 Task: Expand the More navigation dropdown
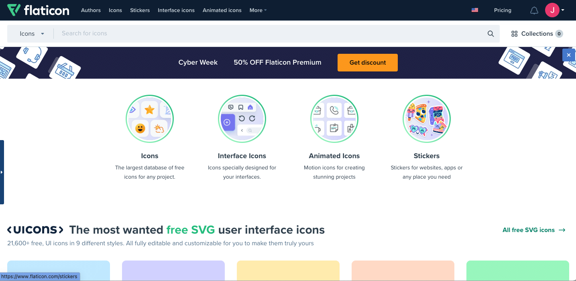tap(258, 10)
